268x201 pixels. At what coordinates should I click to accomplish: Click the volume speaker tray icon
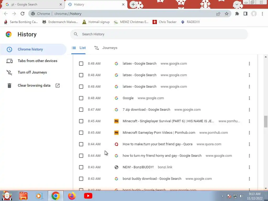(x=242, y=196)
